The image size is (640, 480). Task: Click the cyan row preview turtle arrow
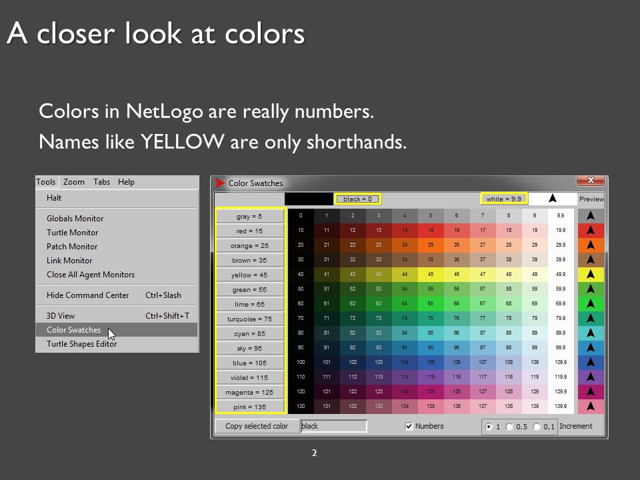click(591, 333)
